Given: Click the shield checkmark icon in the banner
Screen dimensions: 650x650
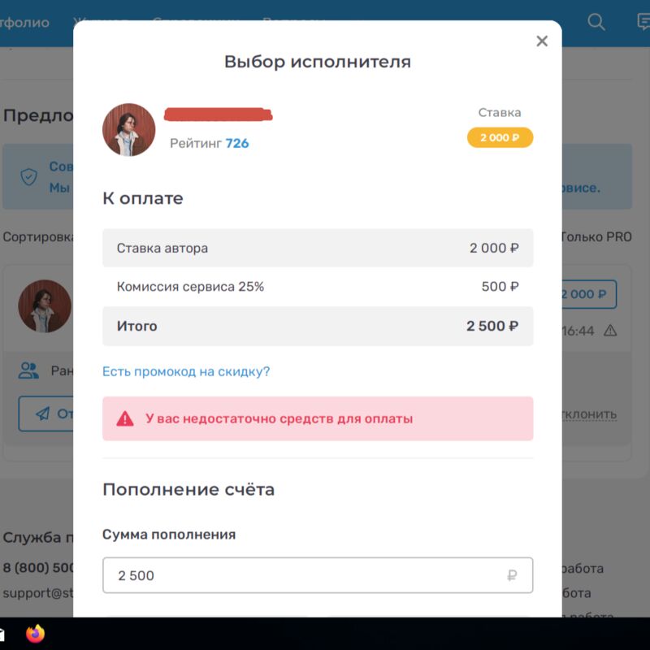Looking at the screenshot, I should point(29,177).
